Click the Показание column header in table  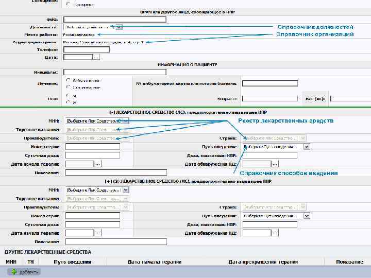pyautogui.click(x=350, y=262)
